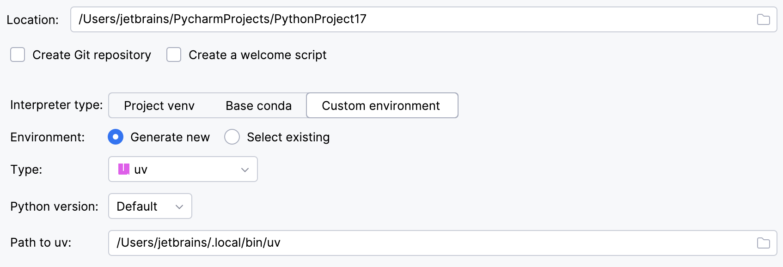Choose the Custom environment tab

point(381,106)
